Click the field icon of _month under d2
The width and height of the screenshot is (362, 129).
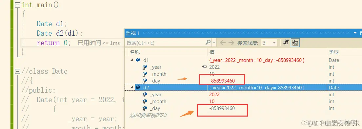[145, 101]
